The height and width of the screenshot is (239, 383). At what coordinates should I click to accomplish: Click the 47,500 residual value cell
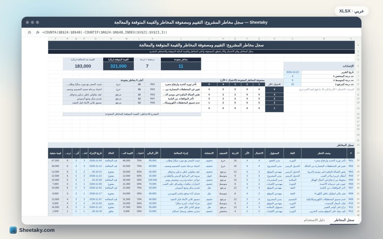[x=55, y=161]
